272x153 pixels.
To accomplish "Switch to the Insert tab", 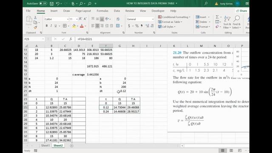I will click(54, 11).
